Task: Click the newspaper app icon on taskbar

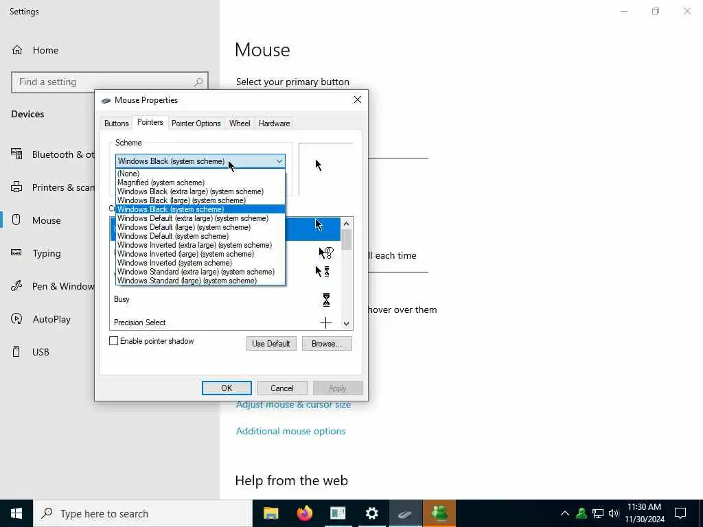Action: tap(338, 513)
